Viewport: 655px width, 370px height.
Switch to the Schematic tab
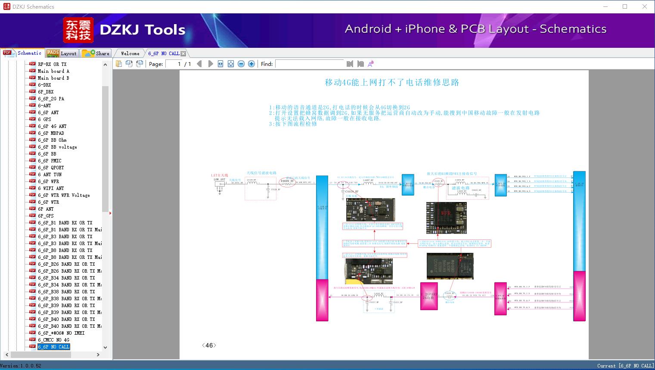click(22, 53)
